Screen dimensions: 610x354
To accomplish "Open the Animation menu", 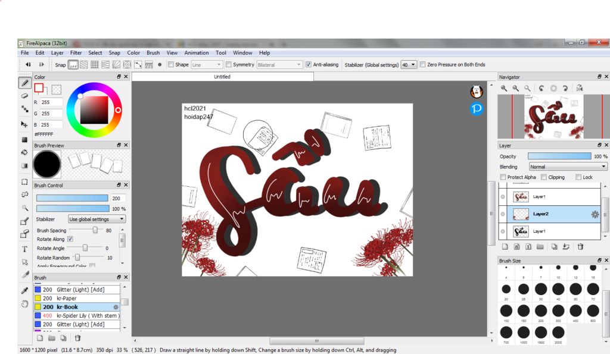I will tap(197, 53).
